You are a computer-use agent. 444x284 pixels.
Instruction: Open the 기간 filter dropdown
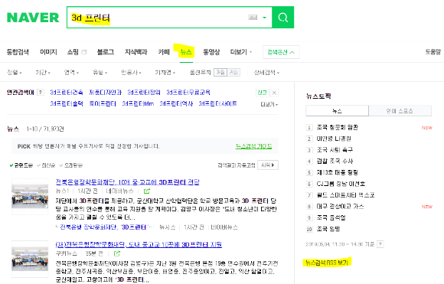[x=43, y=73]
